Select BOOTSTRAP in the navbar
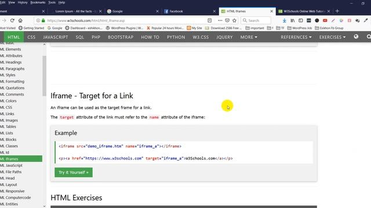The image size is (371, 208). click(121, 37)
